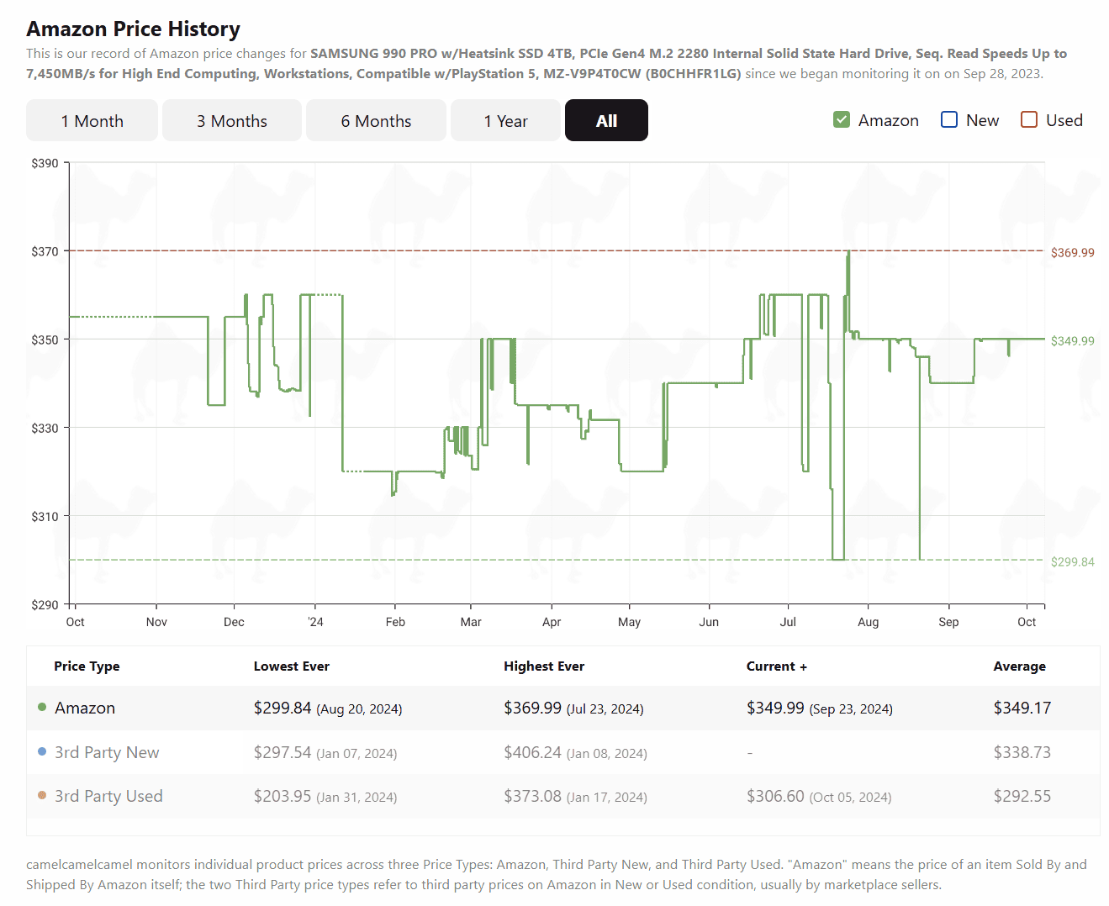Click the $390 y-axis label
Screen dimensions: 1109x906
coord(45,163)
